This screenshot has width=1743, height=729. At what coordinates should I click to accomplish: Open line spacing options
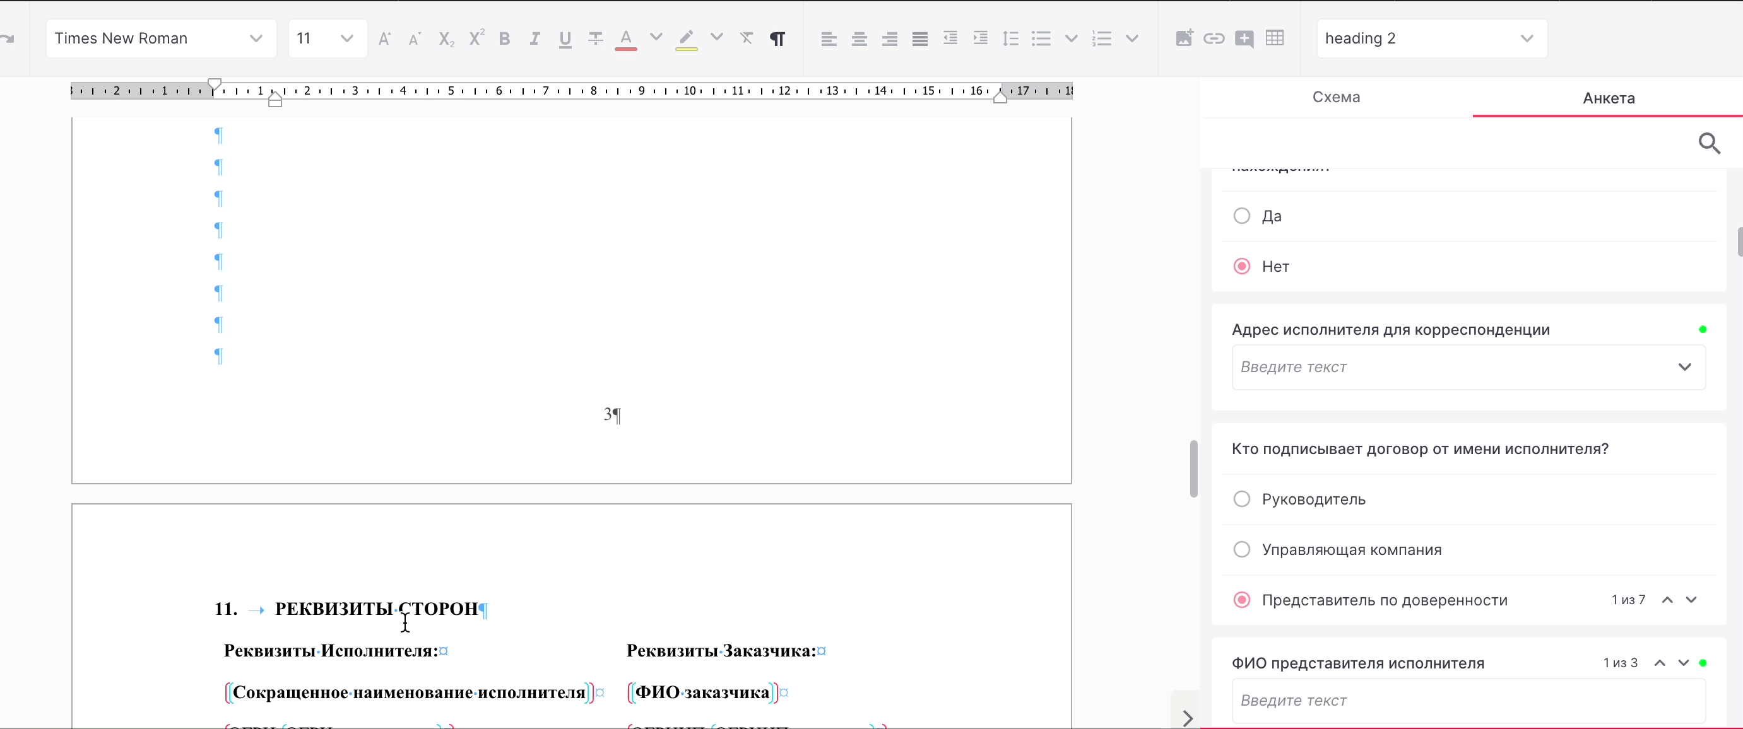pyautogui.click(x=1011, y=38)
